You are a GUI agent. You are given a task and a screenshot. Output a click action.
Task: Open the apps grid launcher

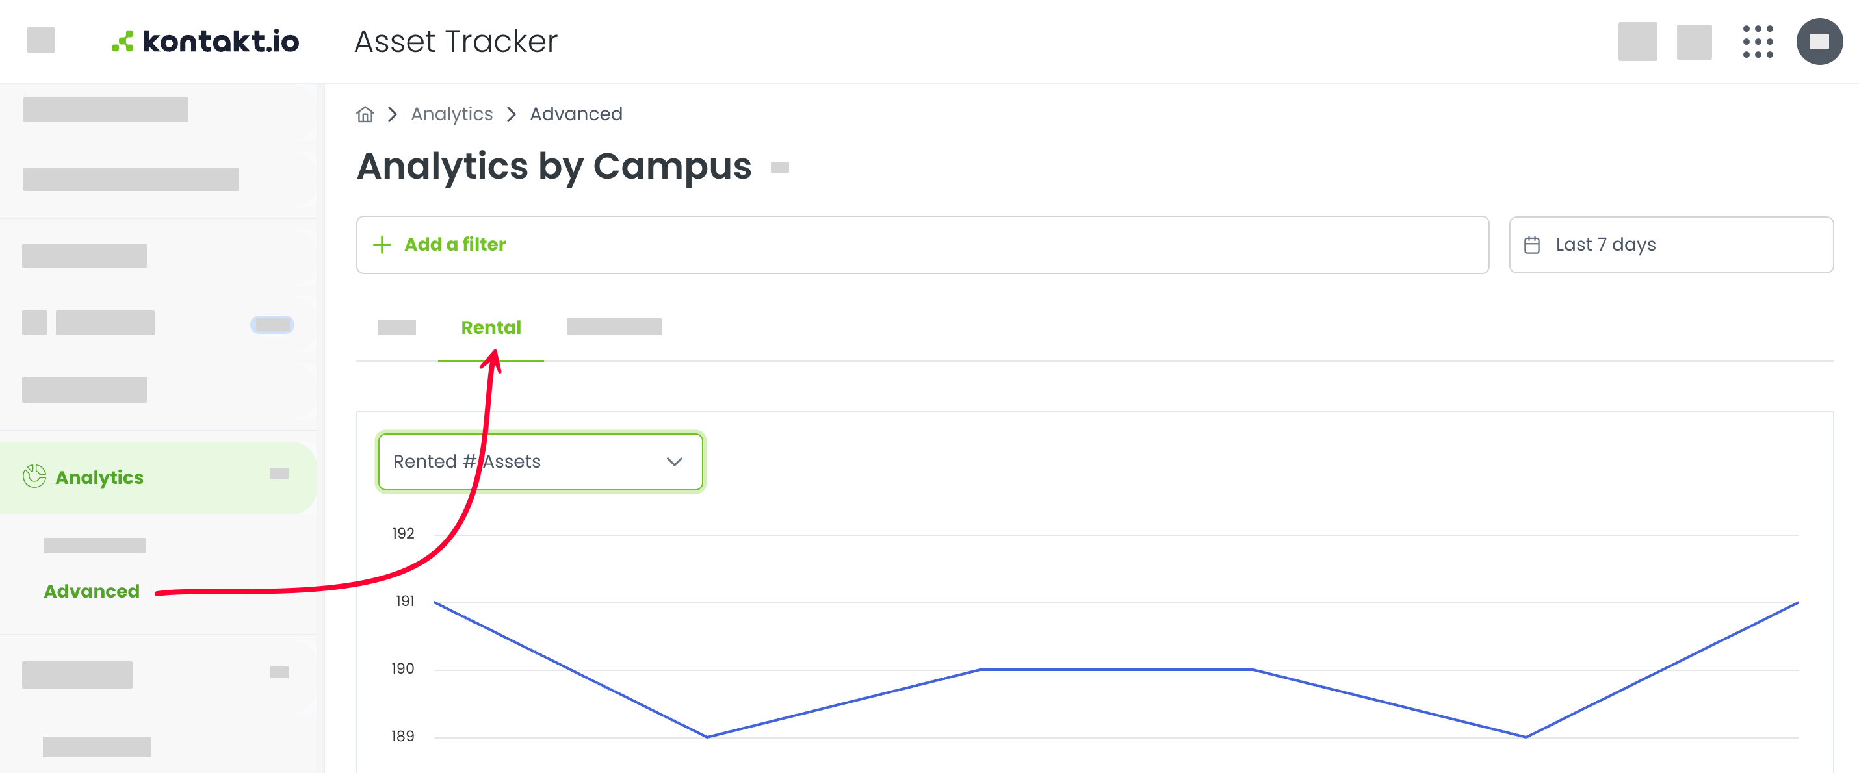pyautogui.click(x=1757, y=41)
